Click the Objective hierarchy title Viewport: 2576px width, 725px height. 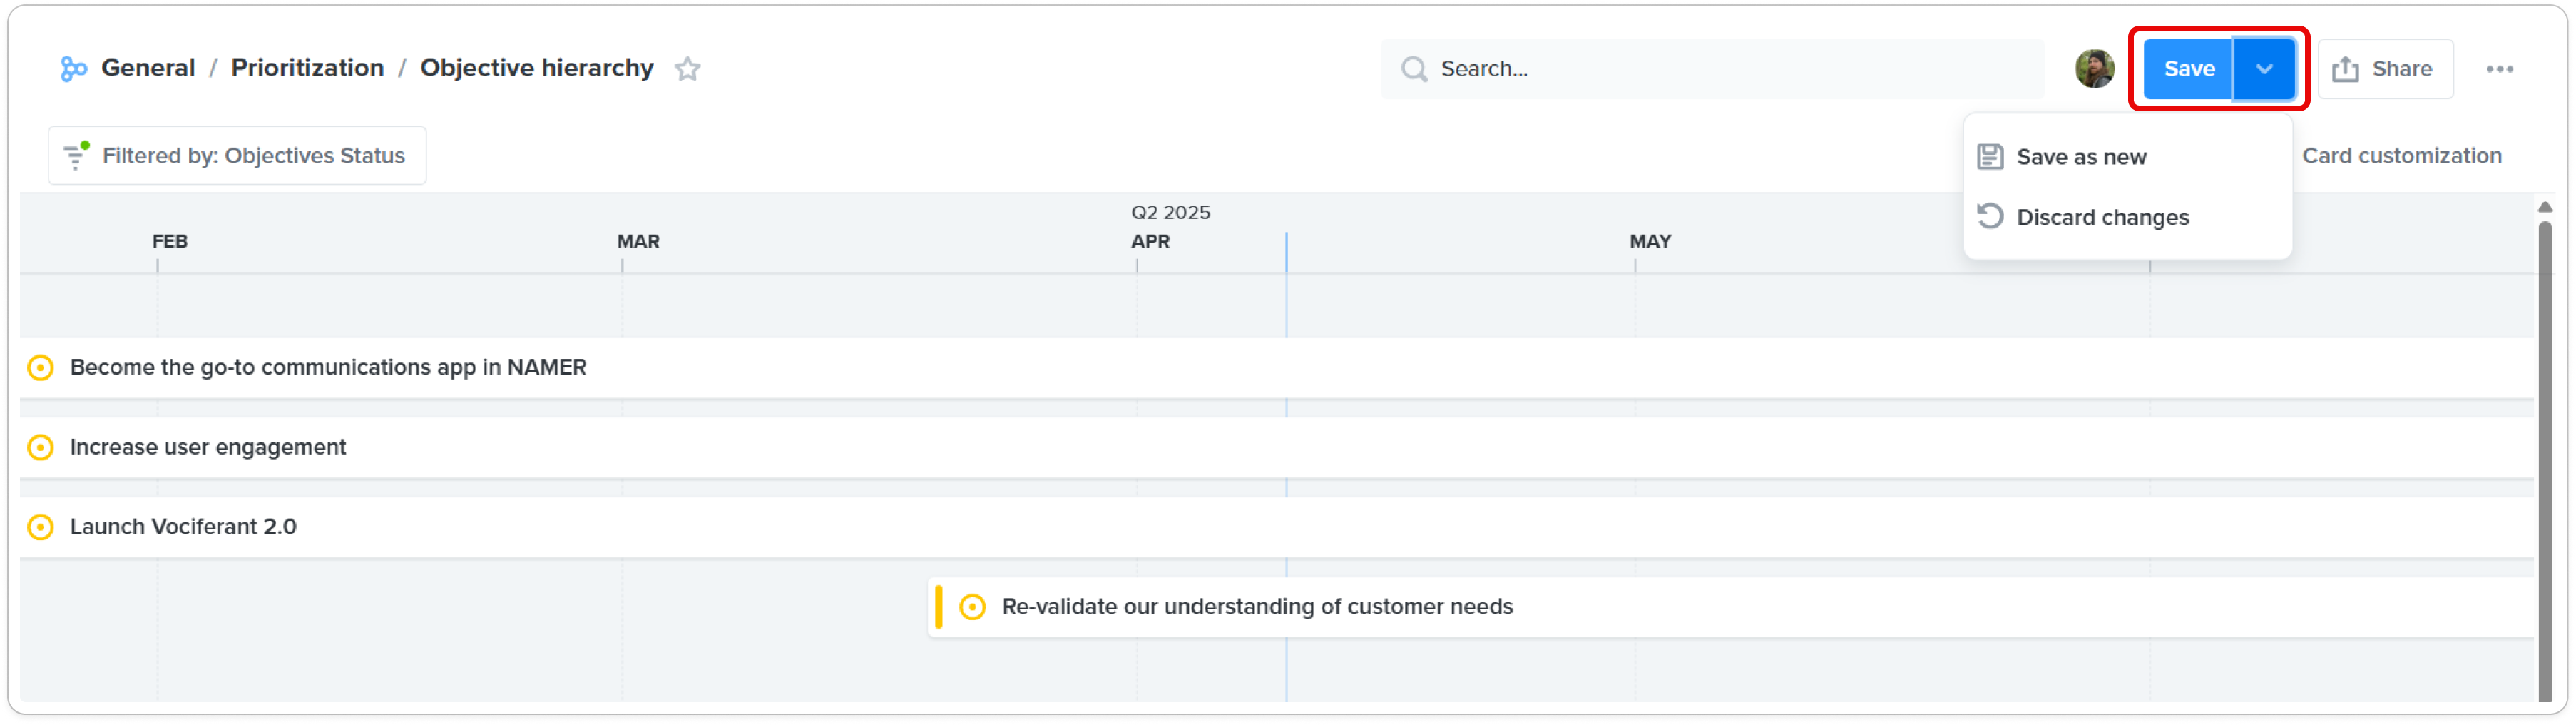pyautogui.click(x=536, y=68)
